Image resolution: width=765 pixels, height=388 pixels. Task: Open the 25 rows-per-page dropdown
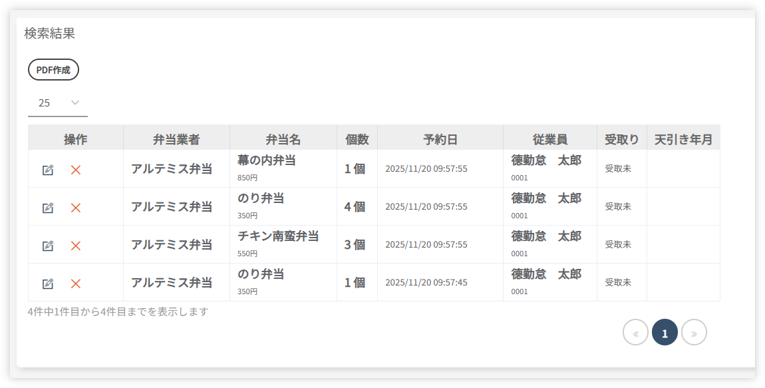tap(58, 103)
